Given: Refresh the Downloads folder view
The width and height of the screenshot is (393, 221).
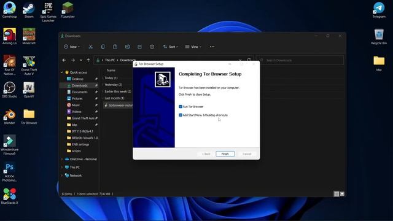Looking at the screenshot, I should (249, 60).
